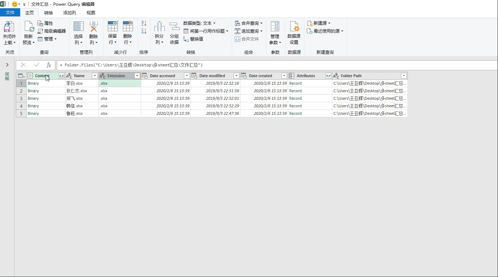Image resolution: width=498 pixels, height=277 pixels.
Task: Click the Record link in row 2
Action: coord(295,91)
